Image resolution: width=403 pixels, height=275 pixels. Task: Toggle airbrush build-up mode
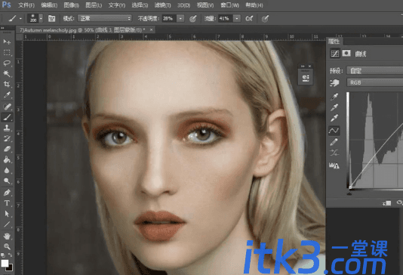point(249,19)
